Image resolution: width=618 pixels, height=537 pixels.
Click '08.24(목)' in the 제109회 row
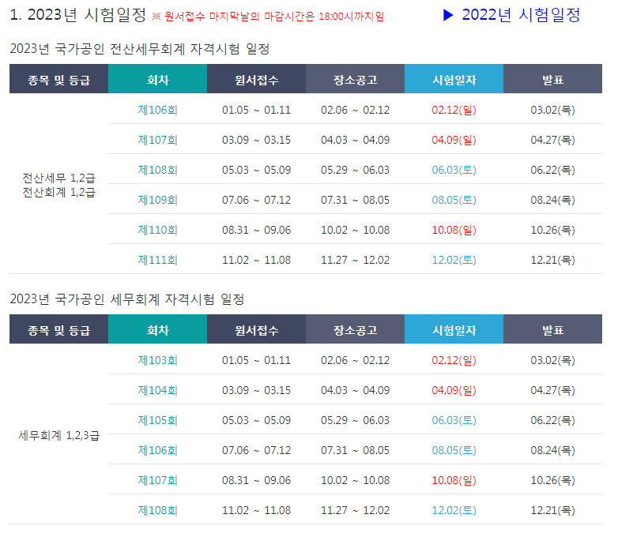(x=552, y=200)
